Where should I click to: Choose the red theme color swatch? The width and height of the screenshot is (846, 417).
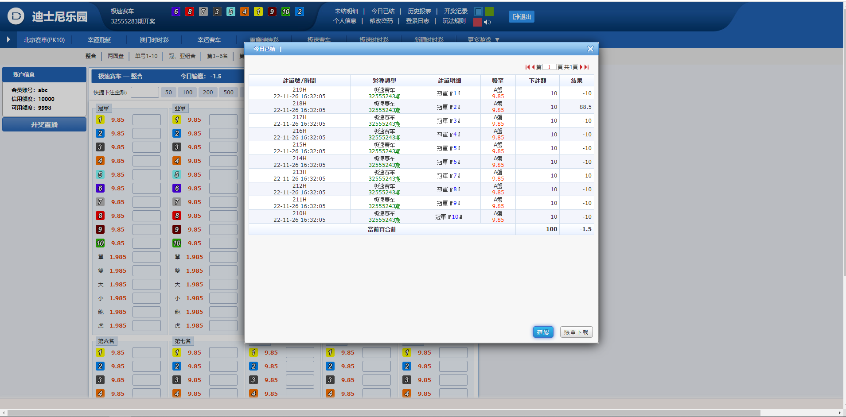pyautogui.click(x=478, y=22)
